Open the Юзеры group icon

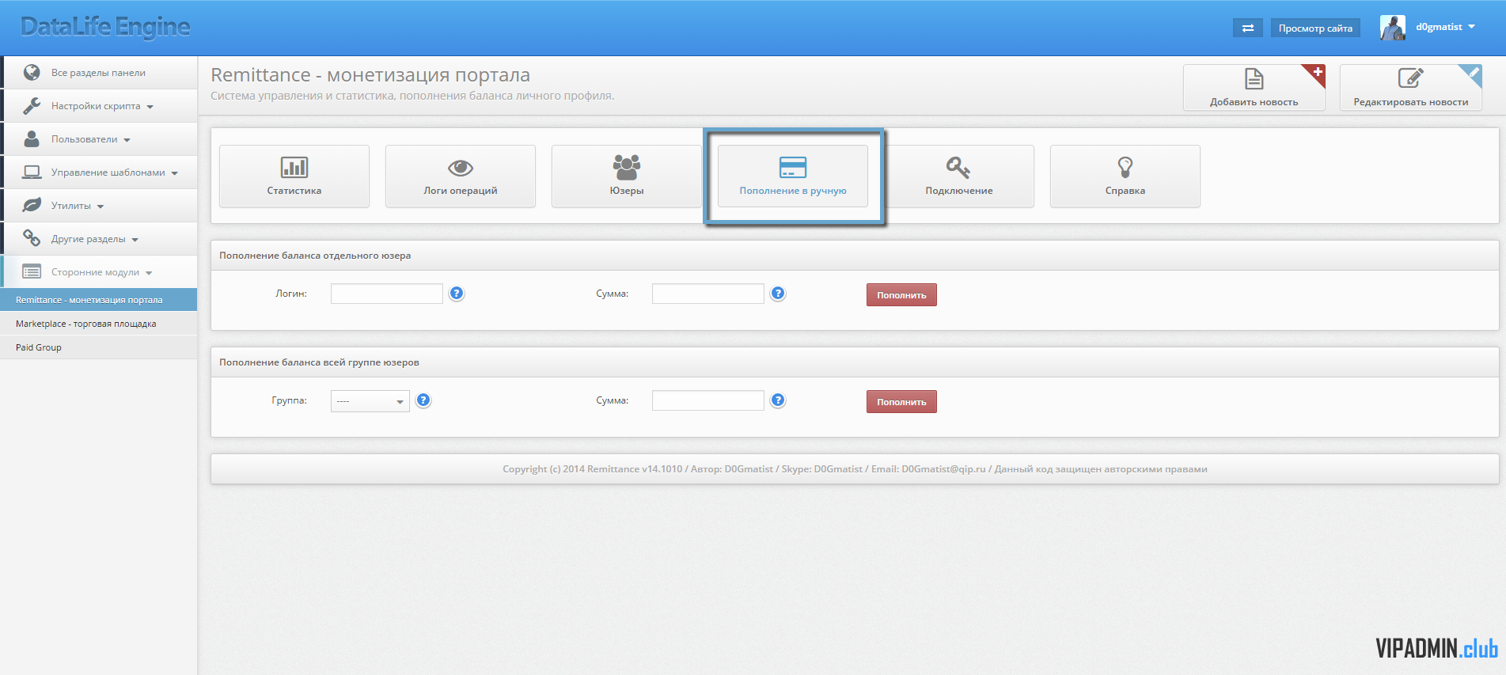click(x=627, y=167)
